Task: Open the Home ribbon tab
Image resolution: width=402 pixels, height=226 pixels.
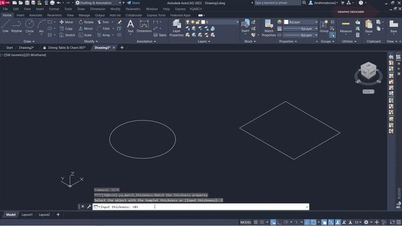Action: point(7,15)
